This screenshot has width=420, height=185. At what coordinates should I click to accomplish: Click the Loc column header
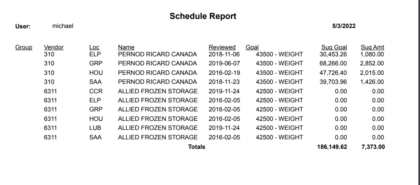click(x=94, y=47)
